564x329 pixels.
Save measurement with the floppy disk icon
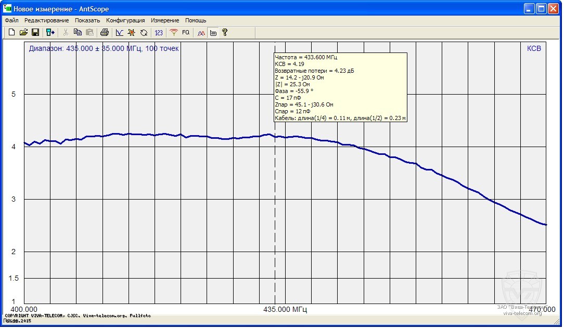pos(35,33)
